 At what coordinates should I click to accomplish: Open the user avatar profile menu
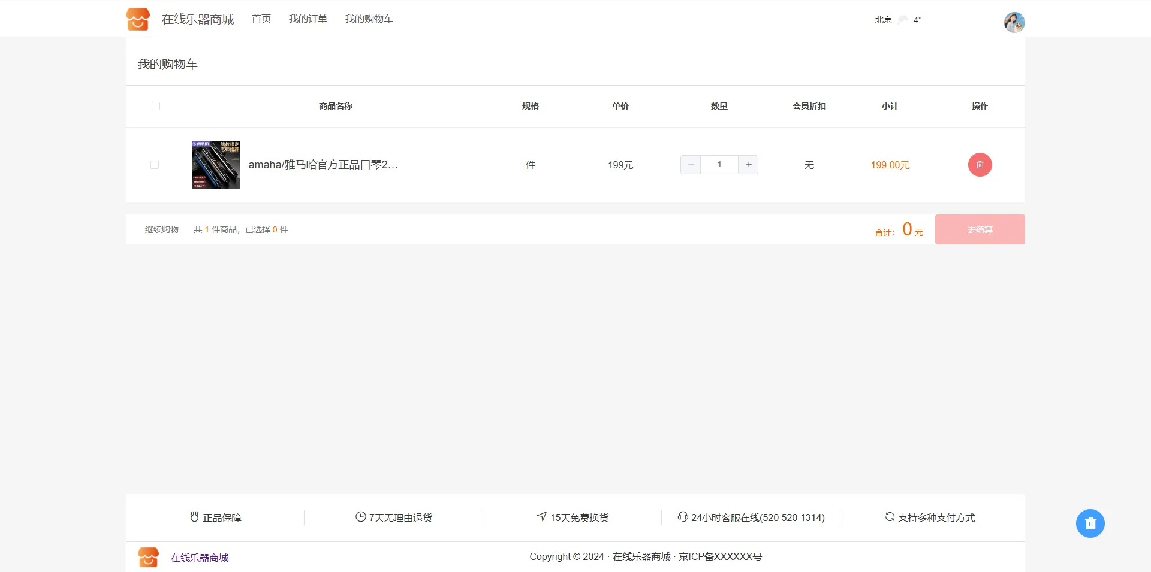[1014, 22]
